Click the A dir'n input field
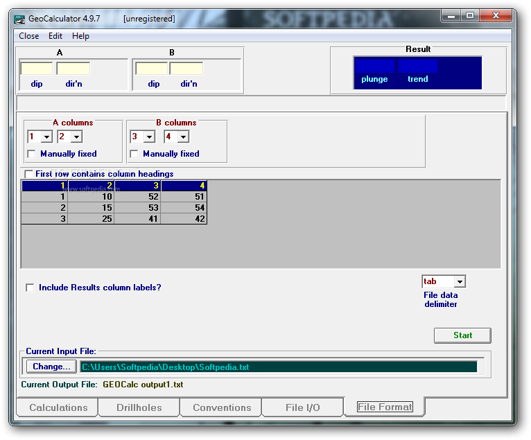This screenshot has height=440, width=531. pos(73,69)
